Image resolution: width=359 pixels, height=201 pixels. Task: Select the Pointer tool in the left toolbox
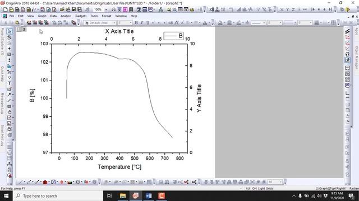coord(10,31)
